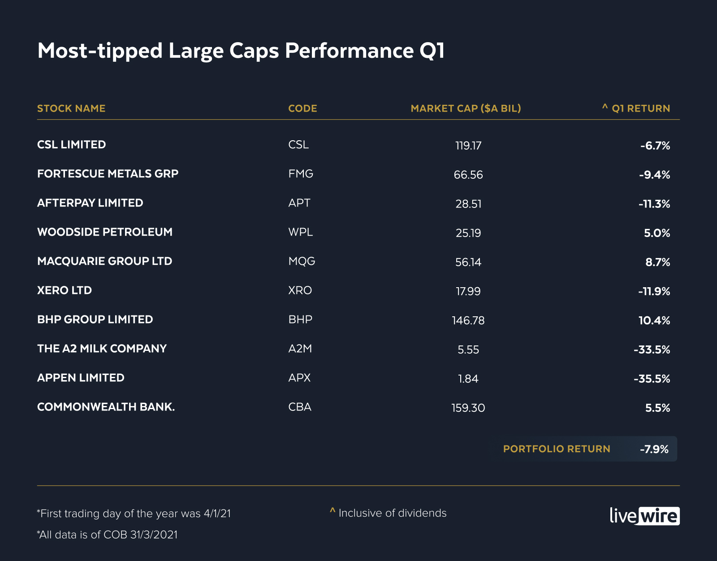
Task: Click WOODSIDE PETROLEUM stock name
Action: click(x=105, y=232)
